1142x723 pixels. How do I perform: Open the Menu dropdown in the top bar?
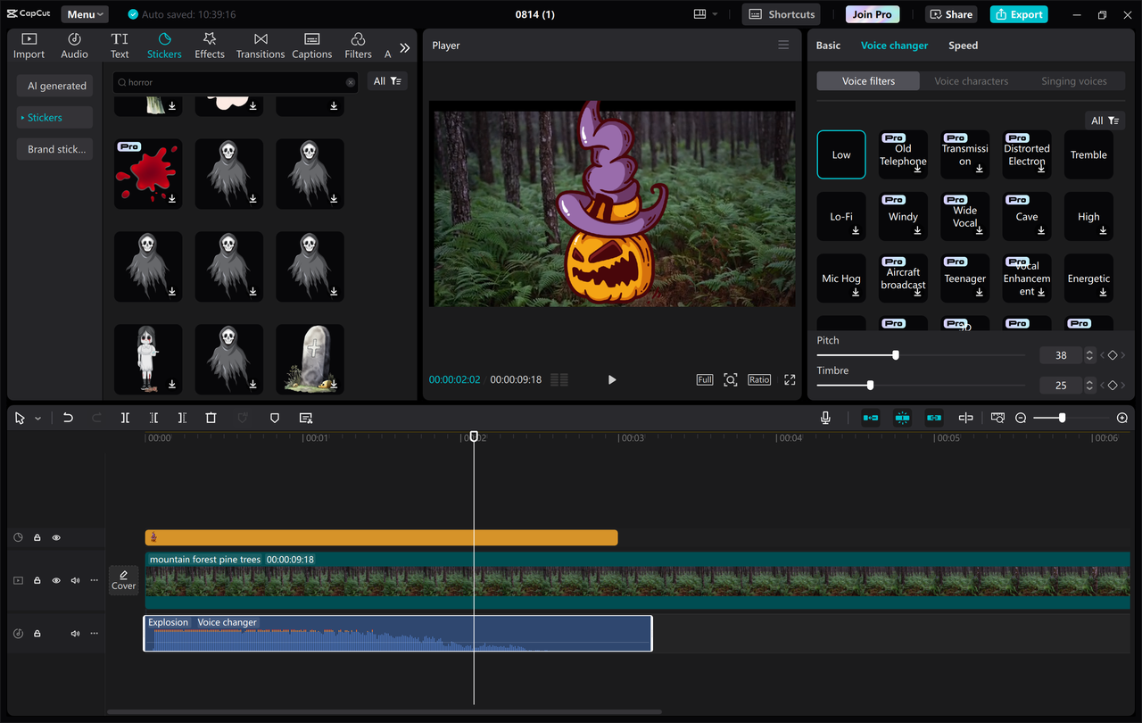point(84,13)
